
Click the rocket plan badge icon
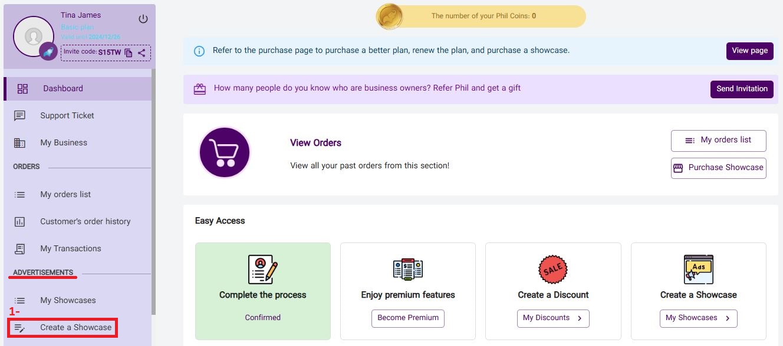pos(48,52)
